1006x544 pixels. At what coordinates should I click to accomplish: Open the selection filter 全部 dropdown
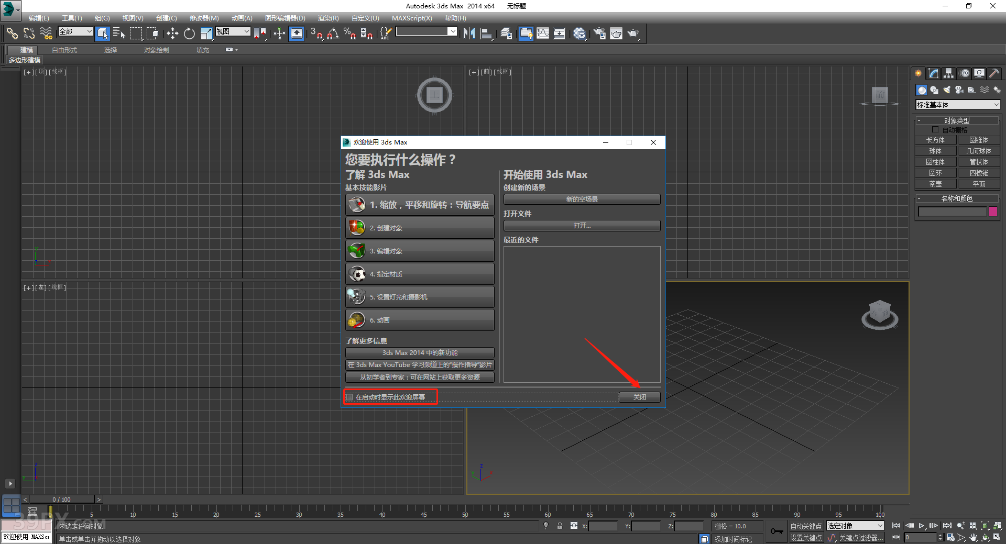tap(75, 31)
